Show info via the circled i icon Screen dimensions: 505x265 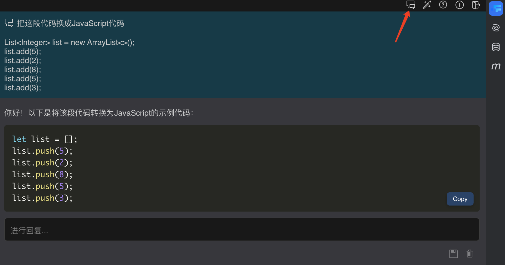[x=459, y=5]
